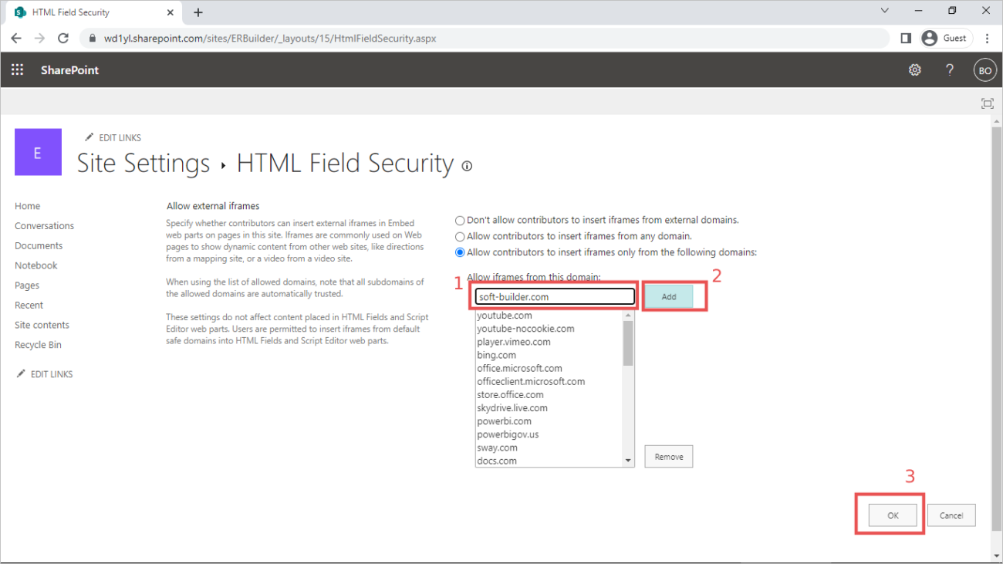Open the SharePoint app launcher waffle icon
1003x564 pixels.
17,69
